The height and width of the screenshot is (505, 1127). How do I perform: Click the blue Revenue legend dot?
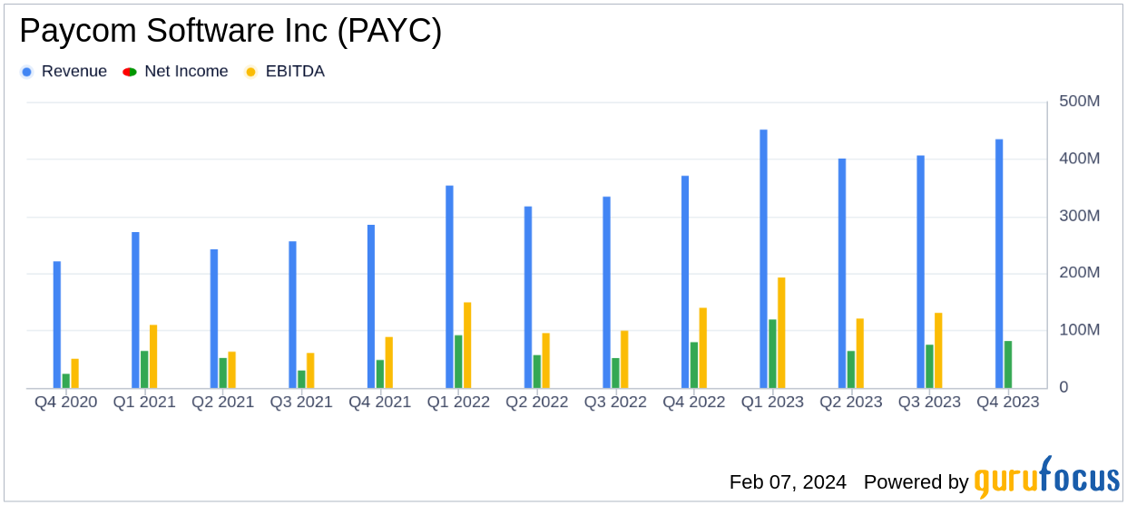26,72
